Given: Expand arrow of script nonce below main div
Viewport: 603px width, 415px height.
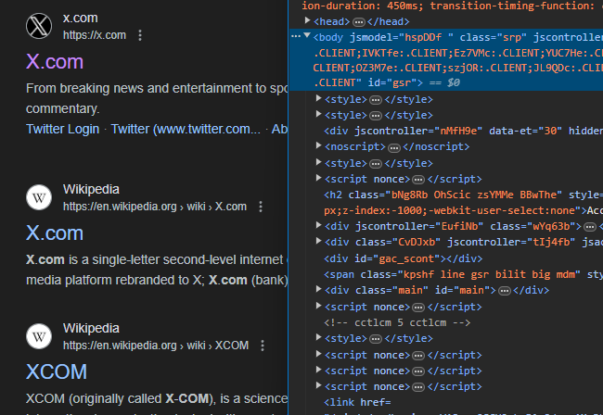Looking at the screenshot, I should (318, 306).
